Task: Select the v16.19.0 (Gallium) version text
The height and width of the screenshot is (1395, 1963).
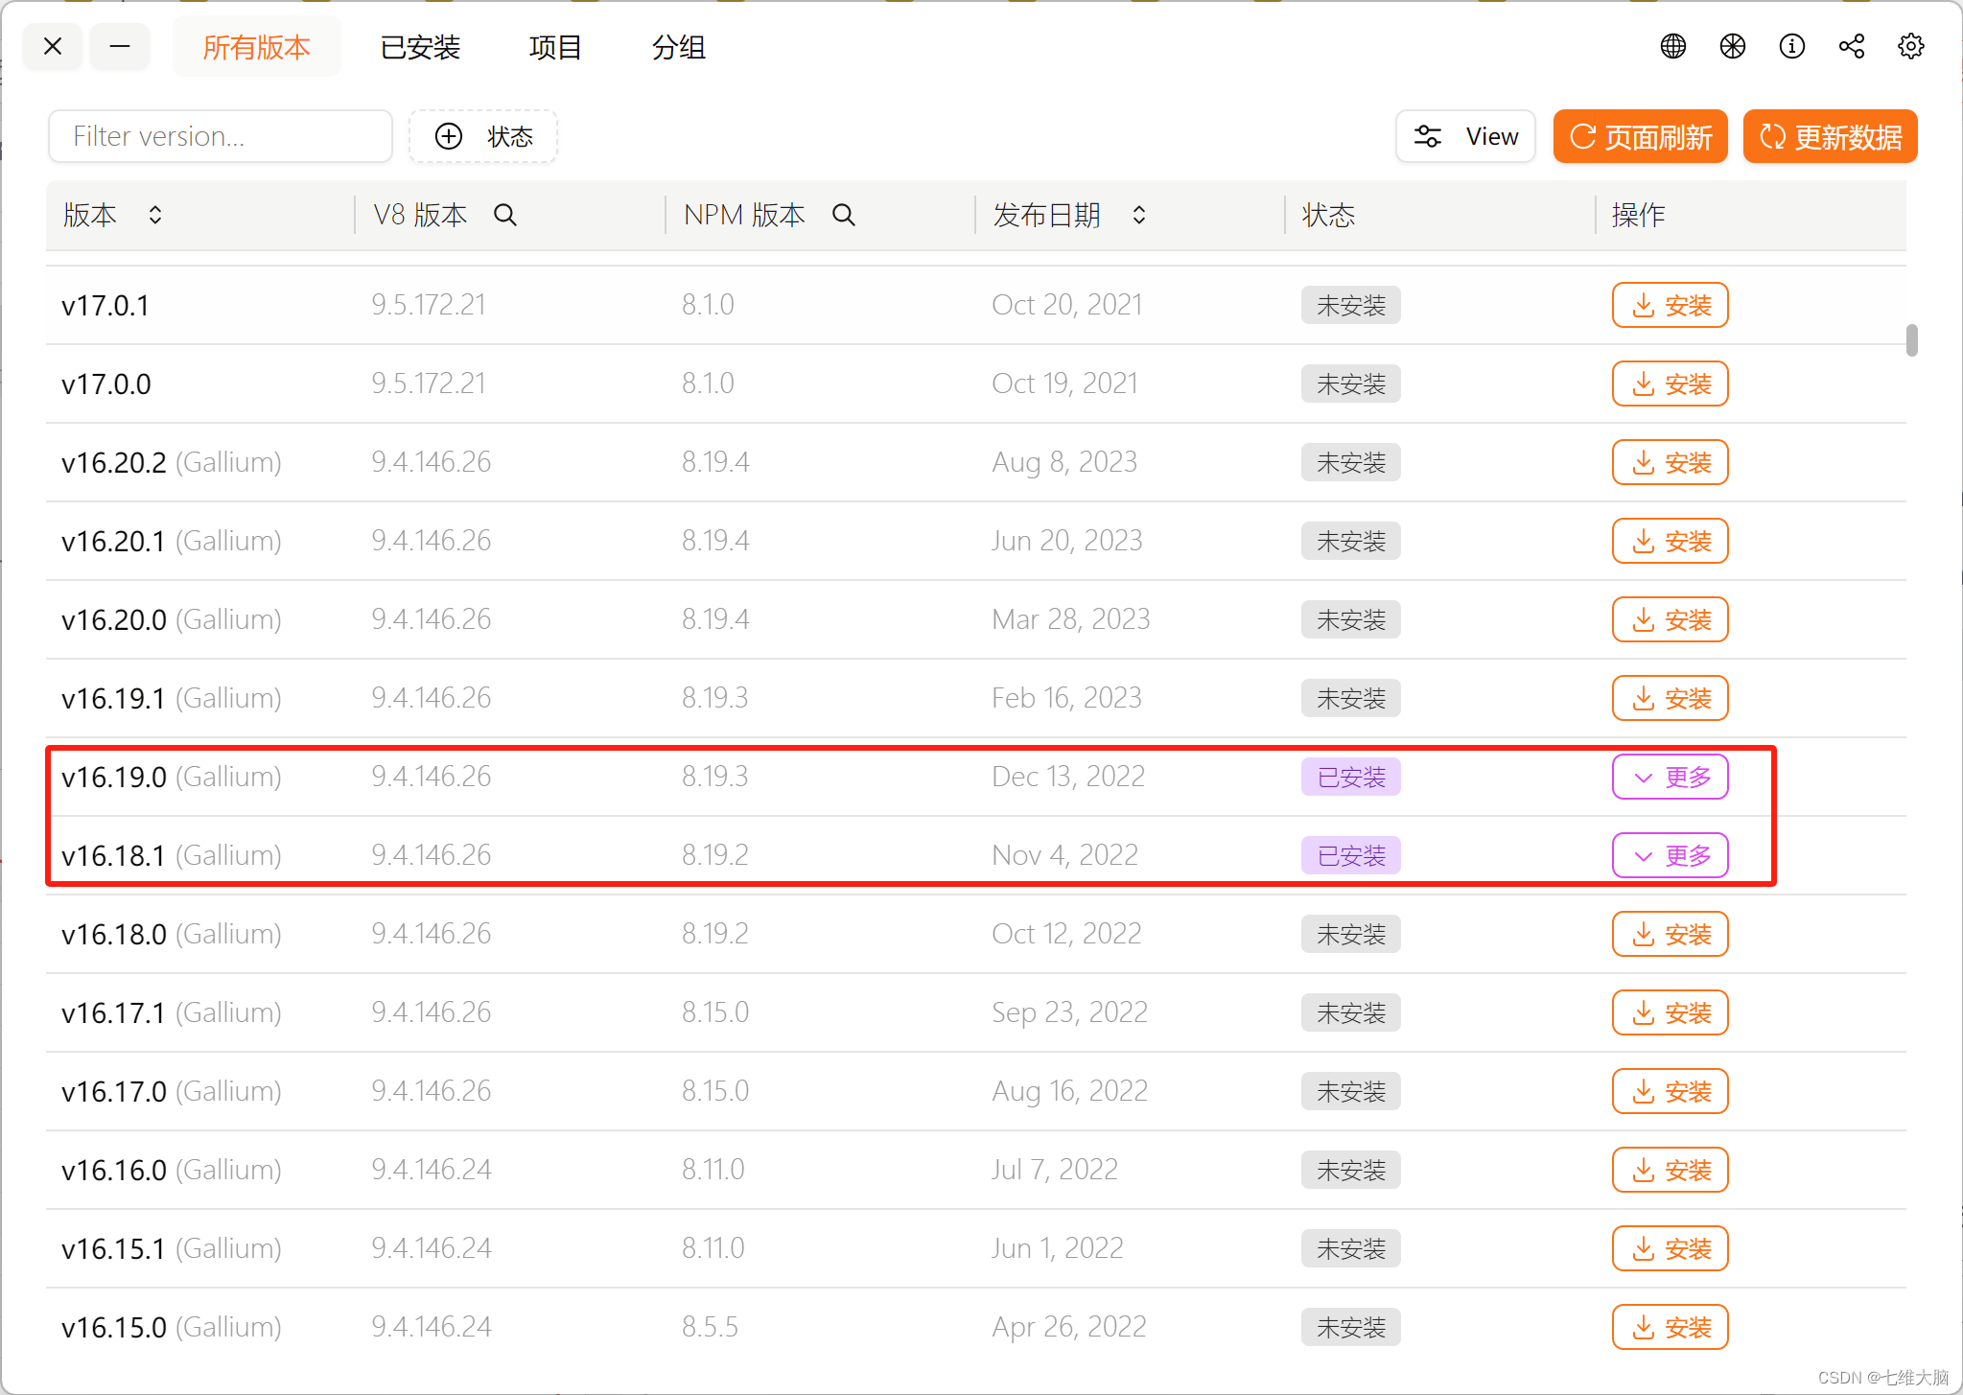Action: (x=172, y=777)
